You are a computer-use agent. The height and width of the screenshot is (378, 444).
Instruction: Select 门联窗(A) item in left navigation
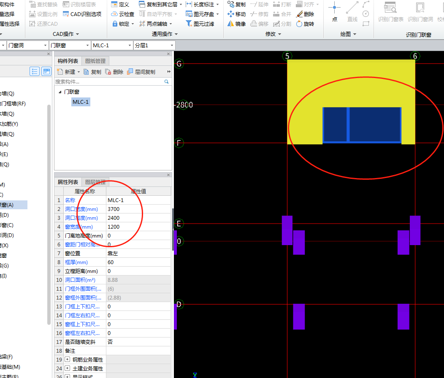(x=14, y=205)
